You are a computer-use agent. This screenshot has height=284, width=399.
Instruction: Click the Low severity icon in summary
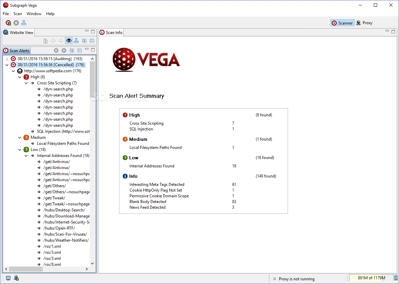(x=125, y=158)
